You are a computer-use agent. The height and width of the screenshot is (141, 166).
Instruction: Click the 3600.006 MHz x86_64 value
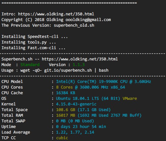102,87
